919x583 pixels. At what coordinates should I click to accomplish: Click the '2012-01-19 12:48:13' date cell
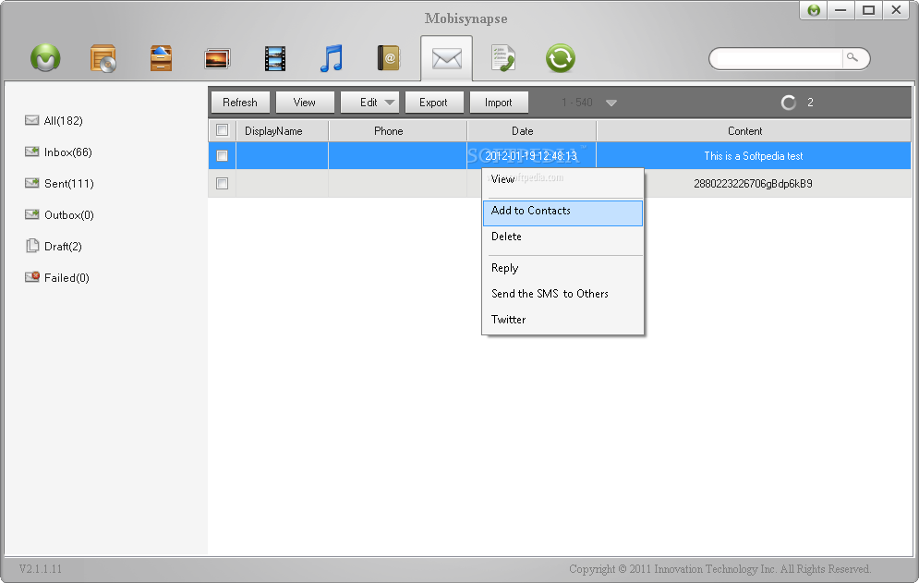point(532,156)
